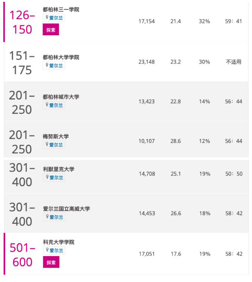Select the 126–150 rank cell
252x282 pixels.
pos(22,22)
